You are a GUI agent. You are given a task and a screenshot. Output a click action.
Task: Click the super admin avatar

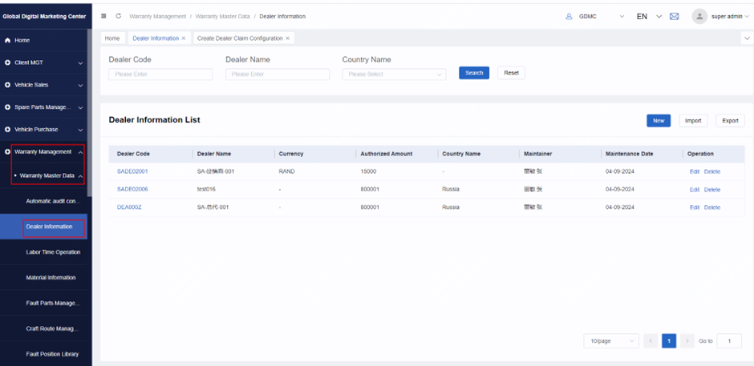699,16
